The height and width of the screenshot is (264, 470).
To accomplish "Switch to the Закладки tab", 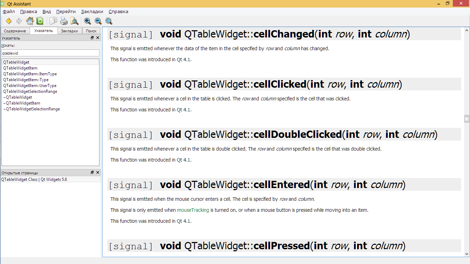I will click(70, 31).
